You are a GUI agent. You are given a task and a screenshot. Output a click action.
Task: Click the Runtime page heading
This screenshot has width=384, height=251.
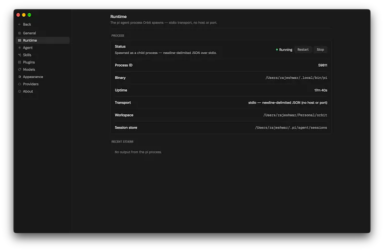tap(118, 17)
